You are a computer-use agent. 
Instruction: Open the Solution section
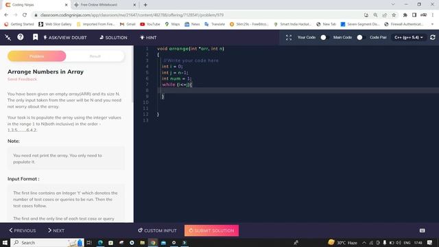113,38
